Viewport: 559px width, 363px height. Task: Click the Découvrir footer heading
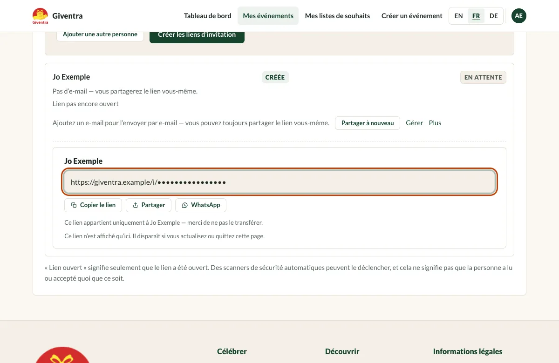pos(342,352)
